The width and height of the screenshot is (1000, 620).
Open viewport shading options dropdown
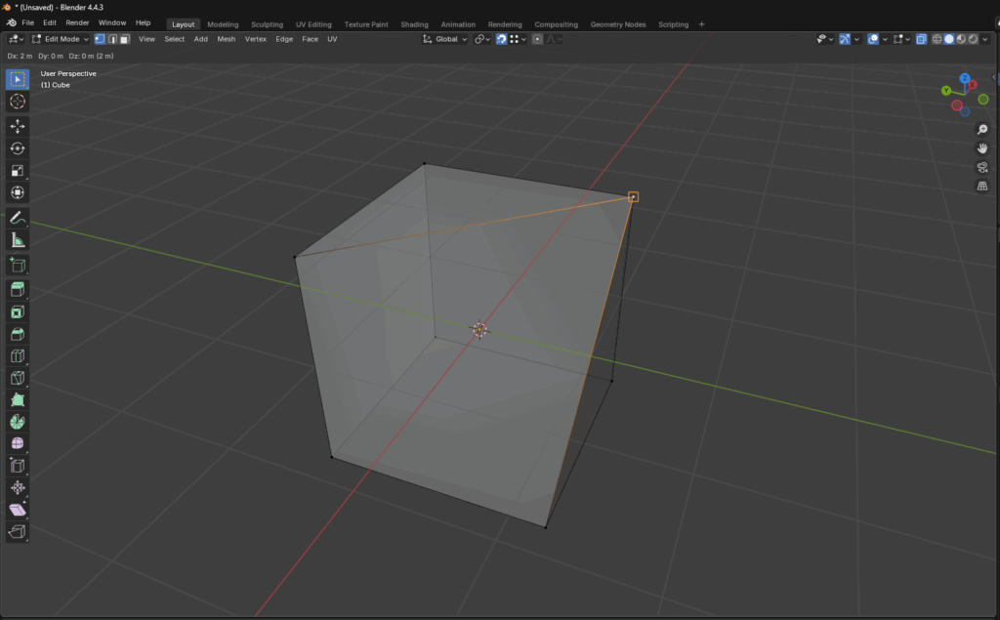point(985,39)
